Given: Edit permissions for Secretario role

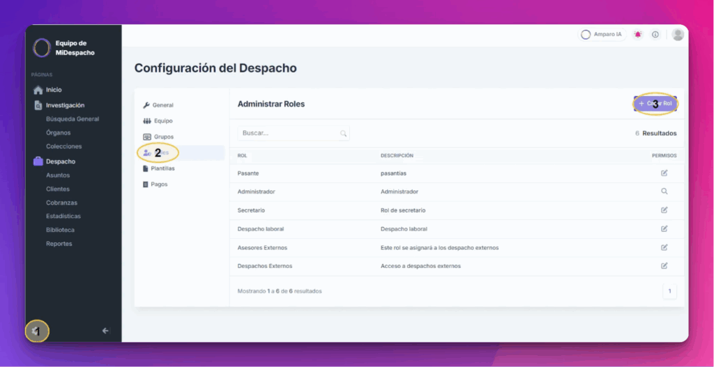Looking at the screenshot, I should 664,210.
